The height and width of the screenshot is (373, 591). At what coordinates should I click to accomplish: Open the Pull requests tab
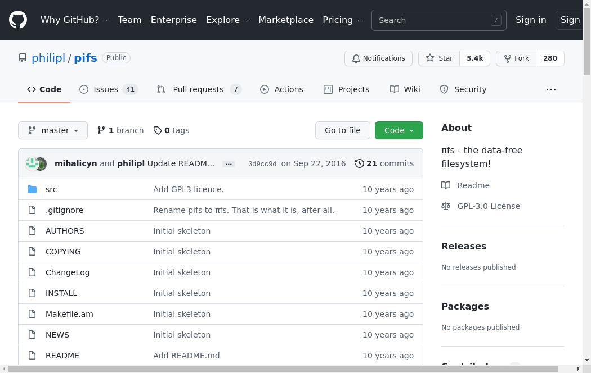(199, 89)
